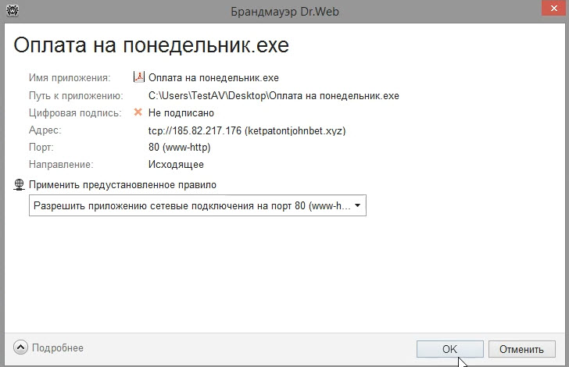Viewport: 569px width, 367px height.
Task: Click the application name value Оплата на понедельник.exe
Action: tap(213, 77)
